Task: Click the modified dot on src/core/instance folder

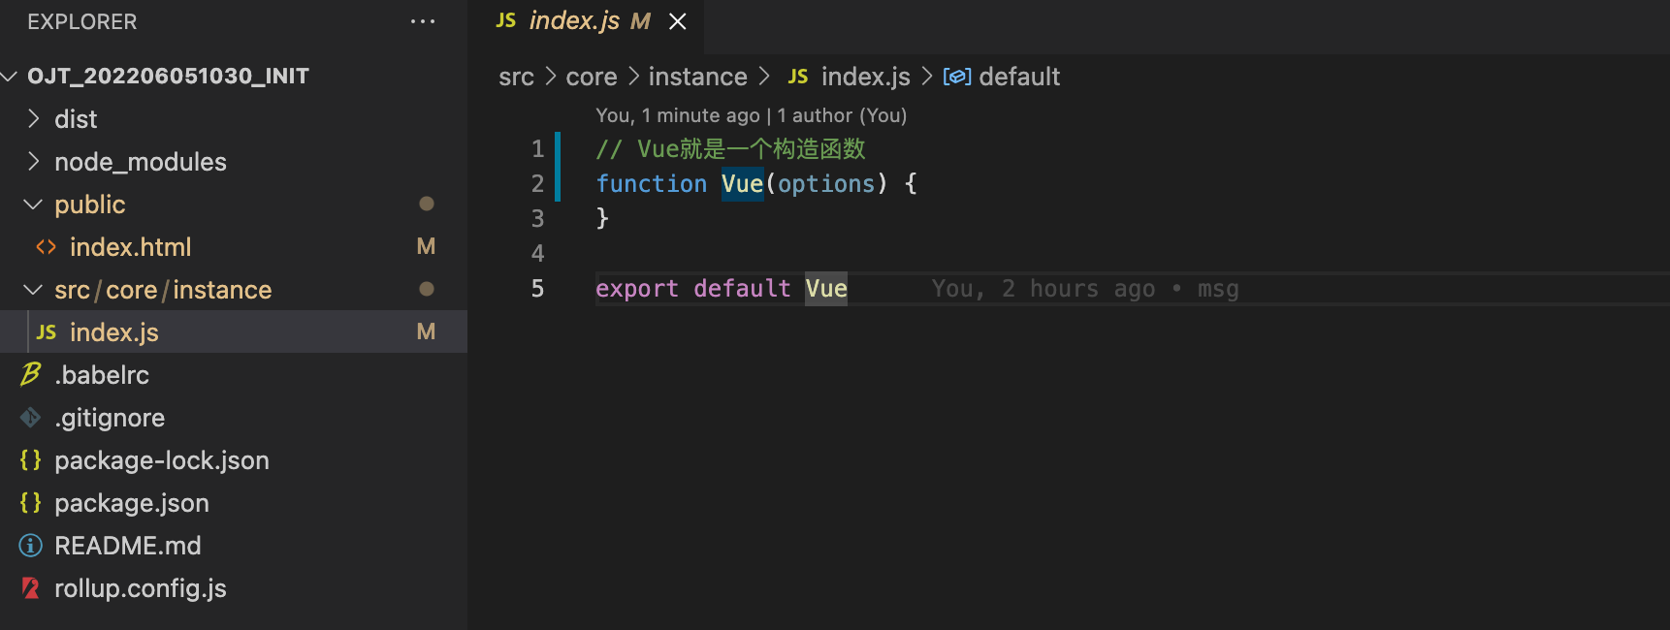Action: pos(426,289)
